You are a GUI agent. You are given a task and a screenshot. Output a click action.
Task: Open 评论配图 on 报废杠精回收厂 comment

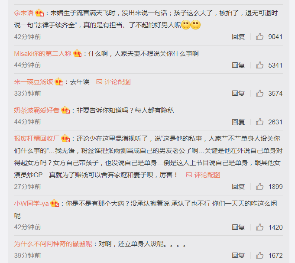203,175
